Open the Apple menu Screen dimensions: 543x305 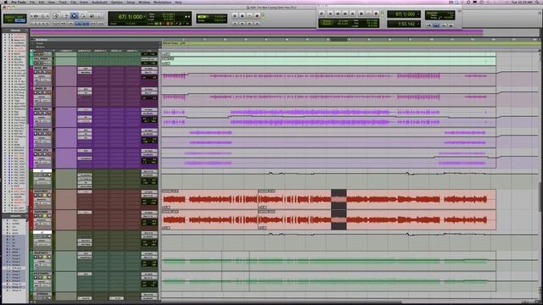tap(5, 2)
